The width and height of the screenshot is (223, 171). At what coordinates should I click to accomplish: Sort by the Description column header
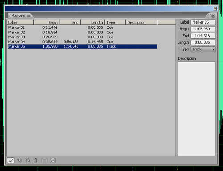tap(141, 22)
